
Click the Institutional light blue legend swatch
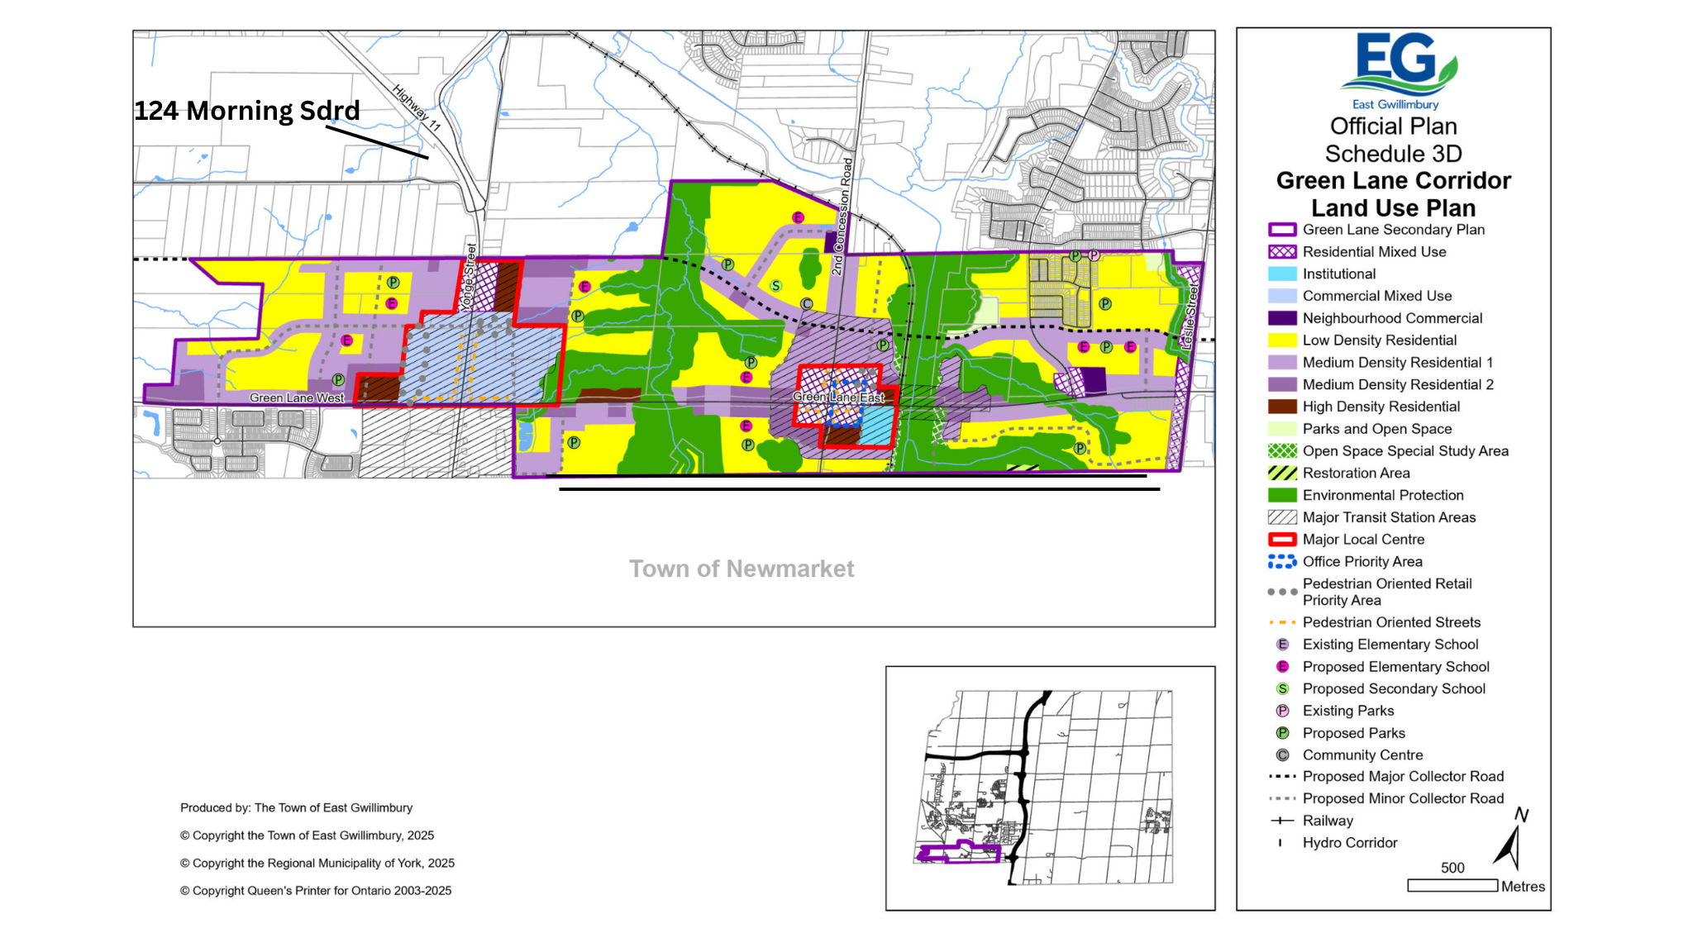[x=1282, y=274]
